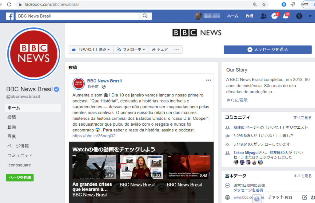Go to ホーム in the top bar

pyautogui.click(x=233, y=16)
